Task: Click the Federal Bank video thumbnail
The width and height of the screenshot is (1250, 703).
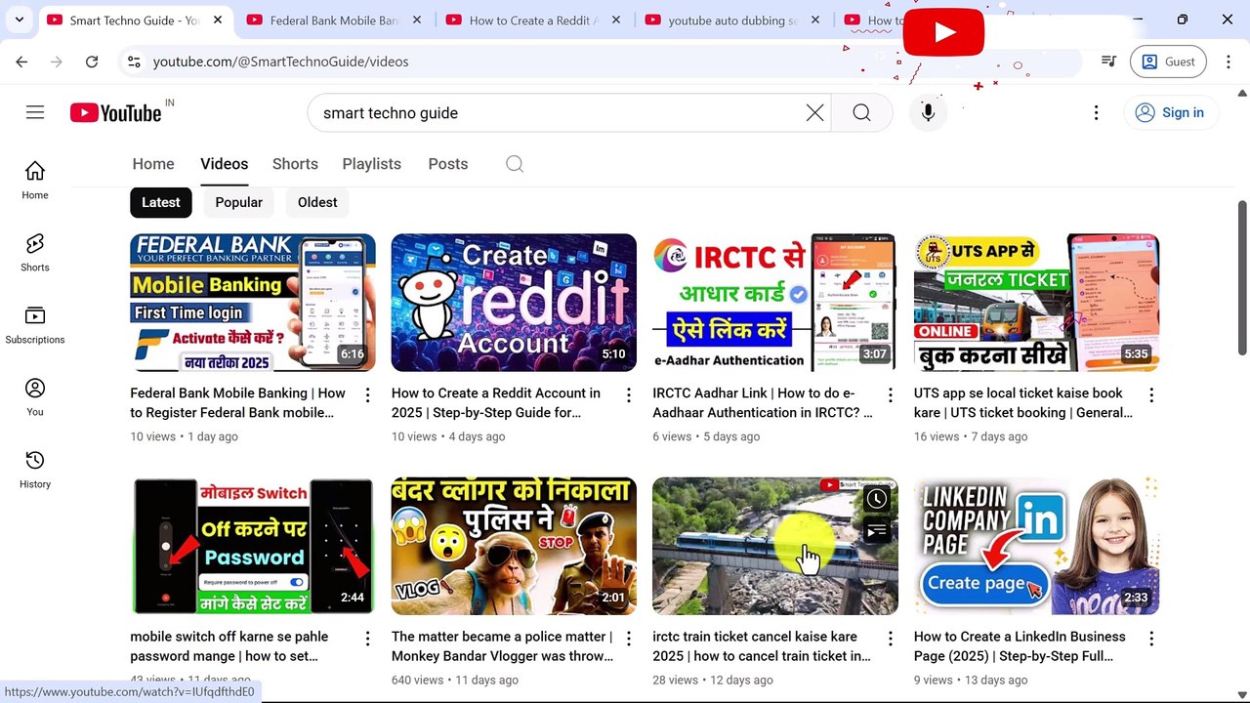Action: pyautogui.click(x=253, y=303)
